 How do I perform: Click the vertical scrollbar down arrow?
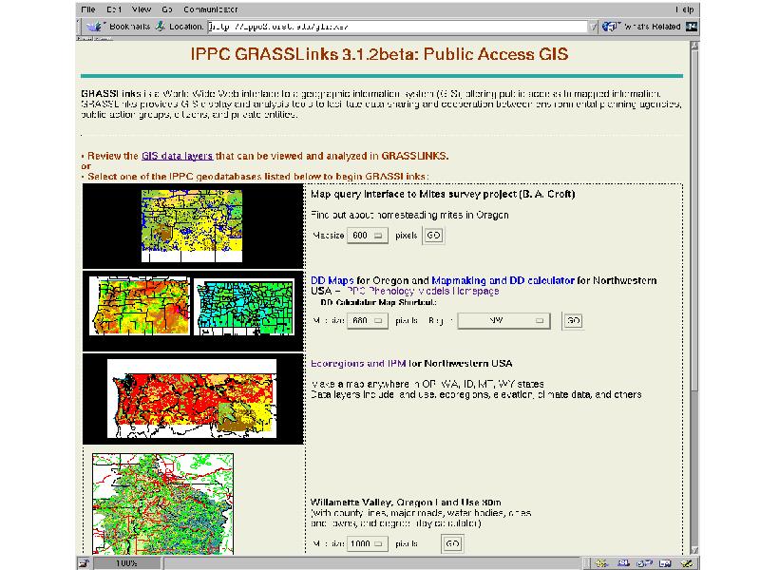694,550
